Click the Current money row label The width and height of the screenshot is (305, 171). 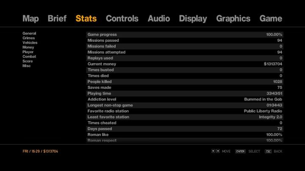coord(102,64)
